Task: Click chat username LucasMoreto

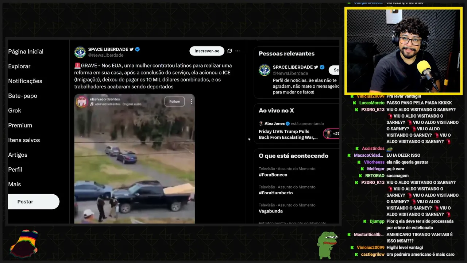Action: (372, 103)
